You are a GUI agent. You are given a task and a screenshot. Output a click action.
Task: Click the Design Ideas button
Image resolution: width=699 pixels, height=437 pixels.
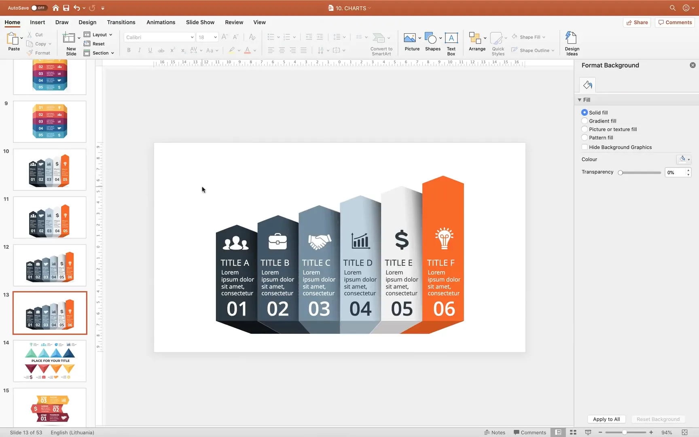[x=571, y=42]
